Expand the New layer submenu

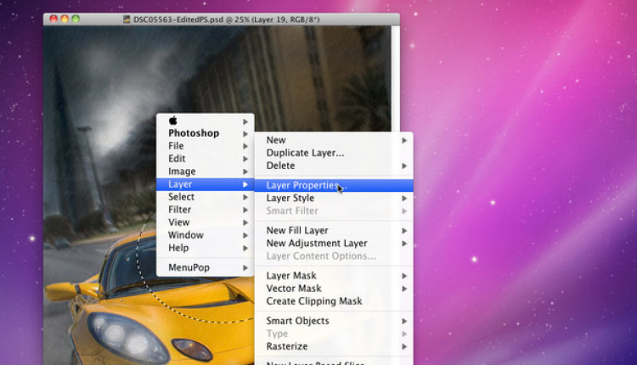tap(334, 140)
